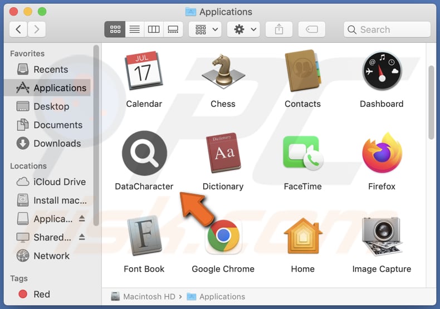Switch to list view
The width and height of the screenshot is (440, 309).
(x=134, y=29)
